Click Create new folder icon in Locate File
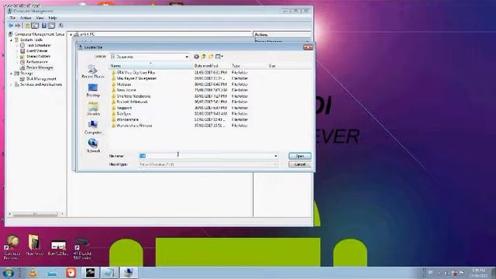Screen dimensions: 496x279 click(x=211, y=57)
